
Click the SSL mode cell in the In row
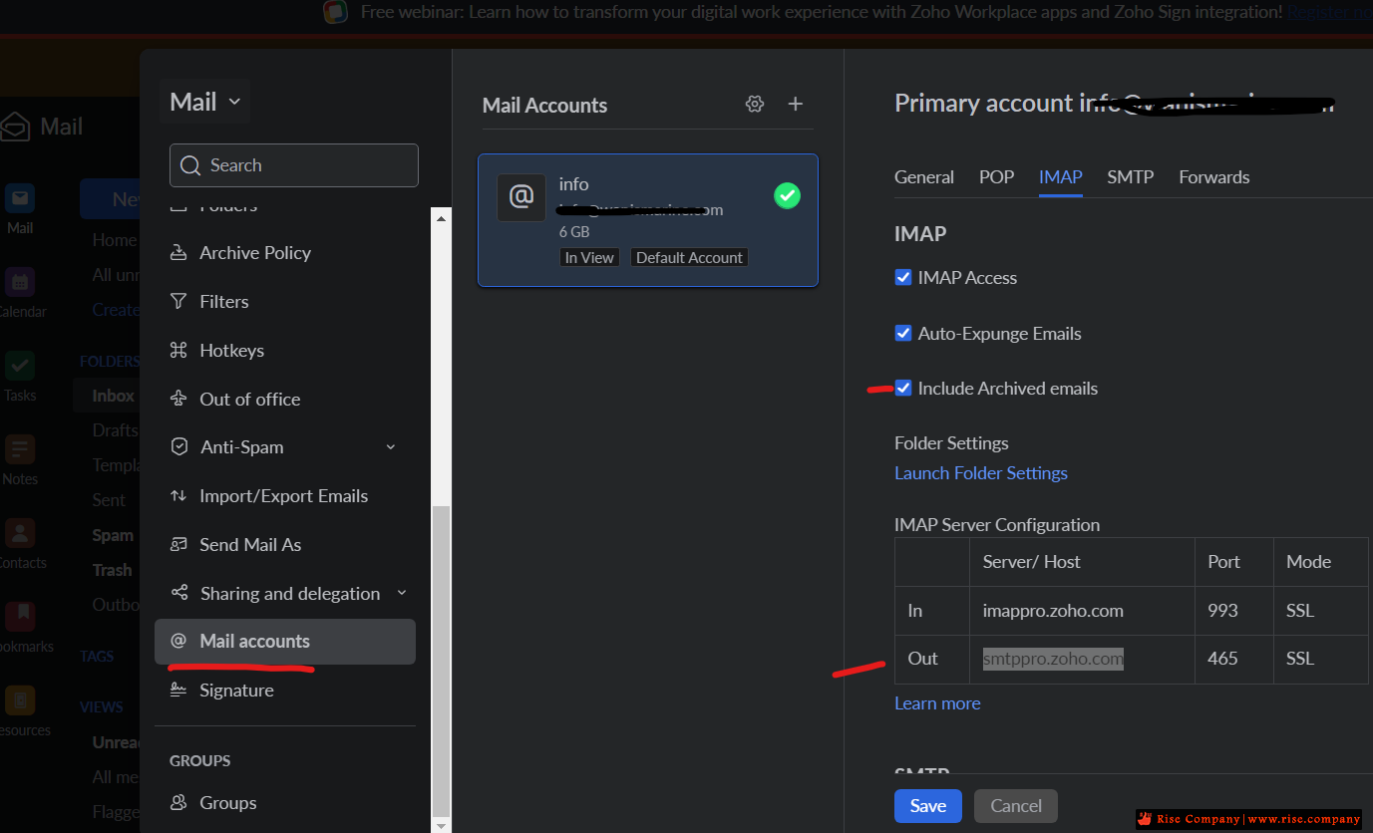pos(1321,611)
